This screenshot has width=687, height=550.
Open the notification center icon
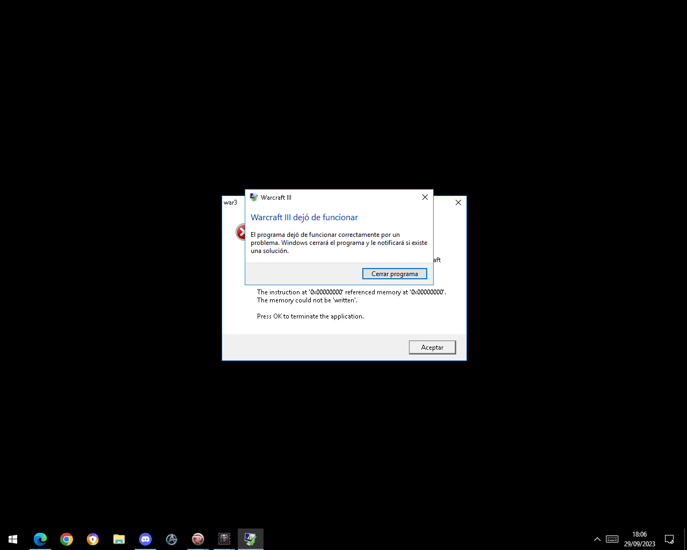(669, 539)
